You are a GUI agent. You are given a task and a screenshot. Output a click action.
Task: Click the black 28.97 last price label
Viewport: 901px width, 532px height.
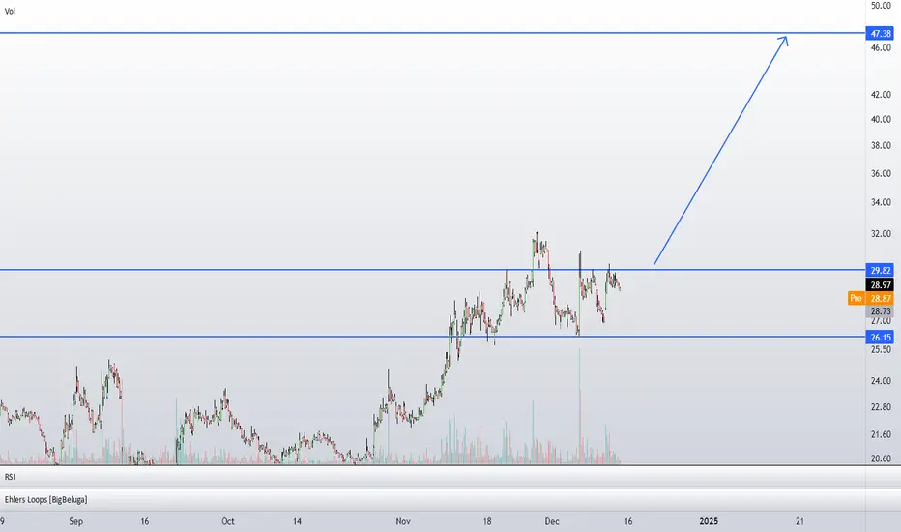(x=880, y=284)
